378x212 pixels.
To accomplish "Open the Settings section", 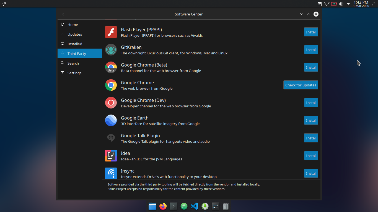I will 80,73.
